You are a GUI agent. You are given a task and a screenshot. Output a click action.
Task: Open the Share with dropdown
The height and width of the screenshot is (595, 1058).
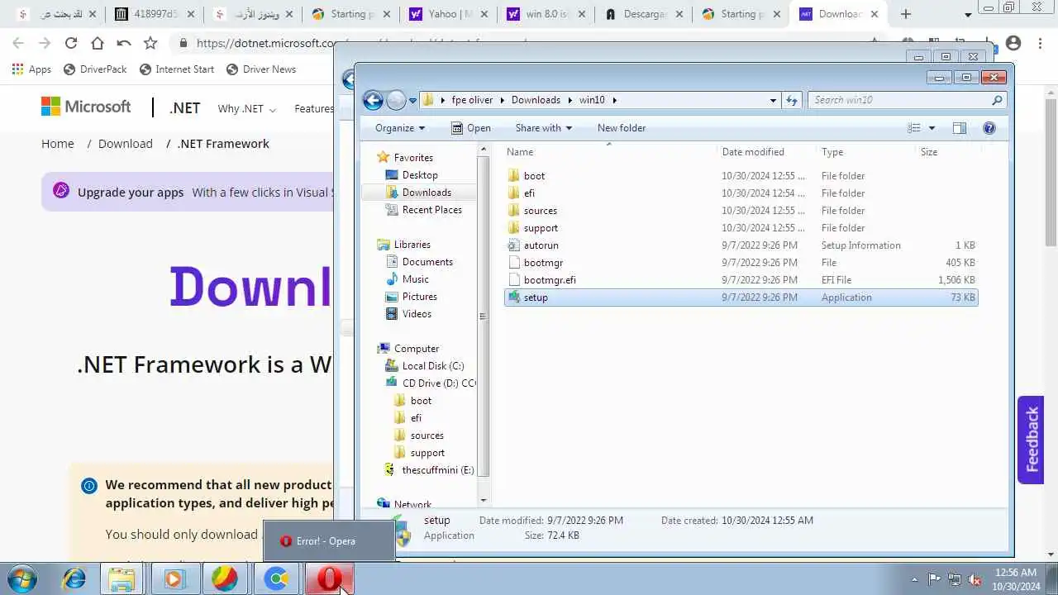point(544,128)
